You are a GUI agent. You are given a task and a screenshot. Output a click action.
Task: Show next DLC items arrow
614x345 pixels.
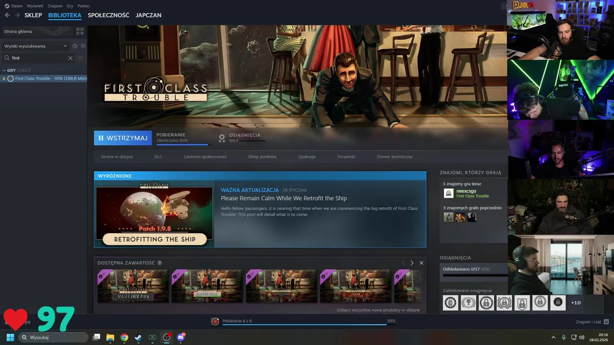click(412, 263)
